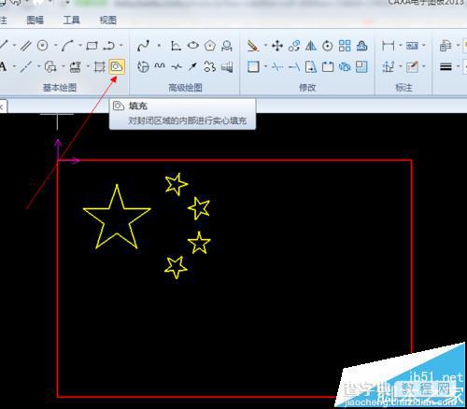Expand the arc tool dropdown arrow
The height and width of the screenshot is (409, 467).
pos(80,46)
